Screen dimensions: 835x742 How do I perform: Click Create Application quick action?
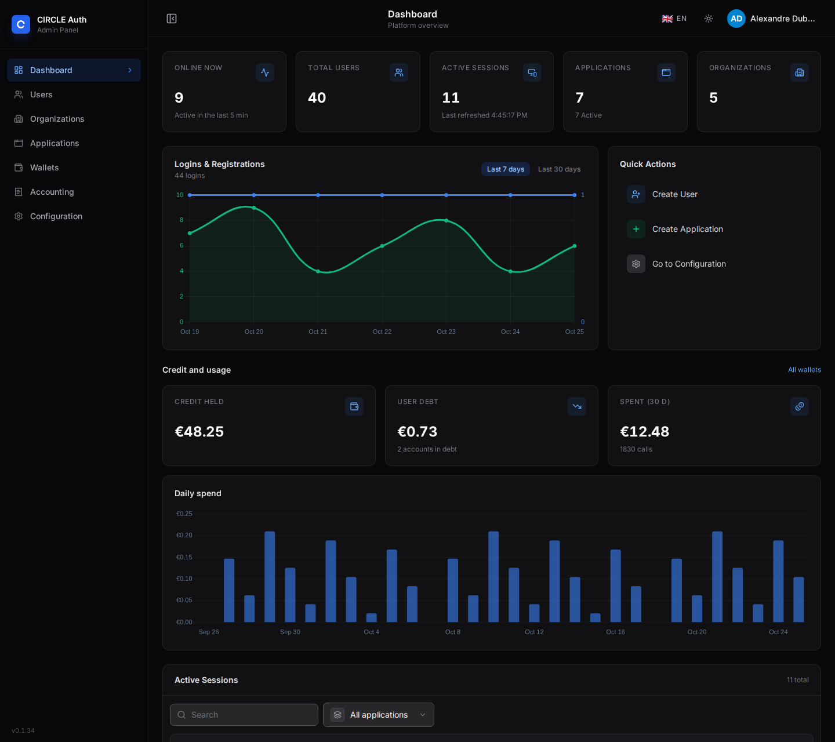click(714, 229)
